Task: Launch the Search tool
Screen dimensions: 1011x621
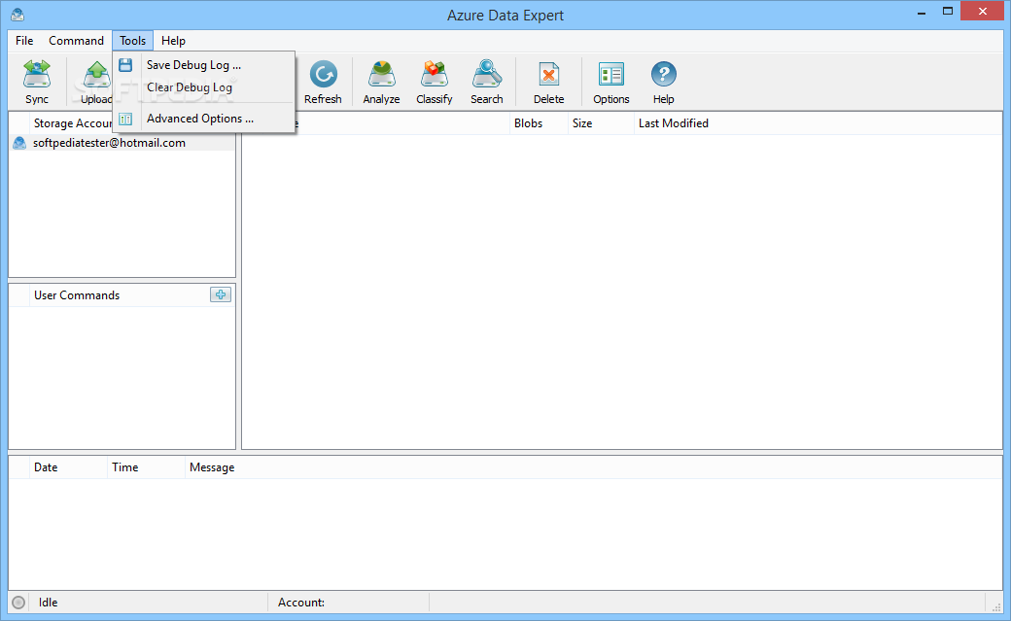Action: 487,82
